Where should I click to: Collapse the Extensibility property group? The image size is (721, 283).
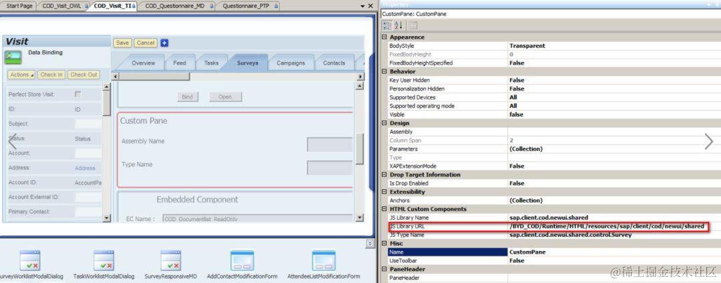[x=385, y=192]
